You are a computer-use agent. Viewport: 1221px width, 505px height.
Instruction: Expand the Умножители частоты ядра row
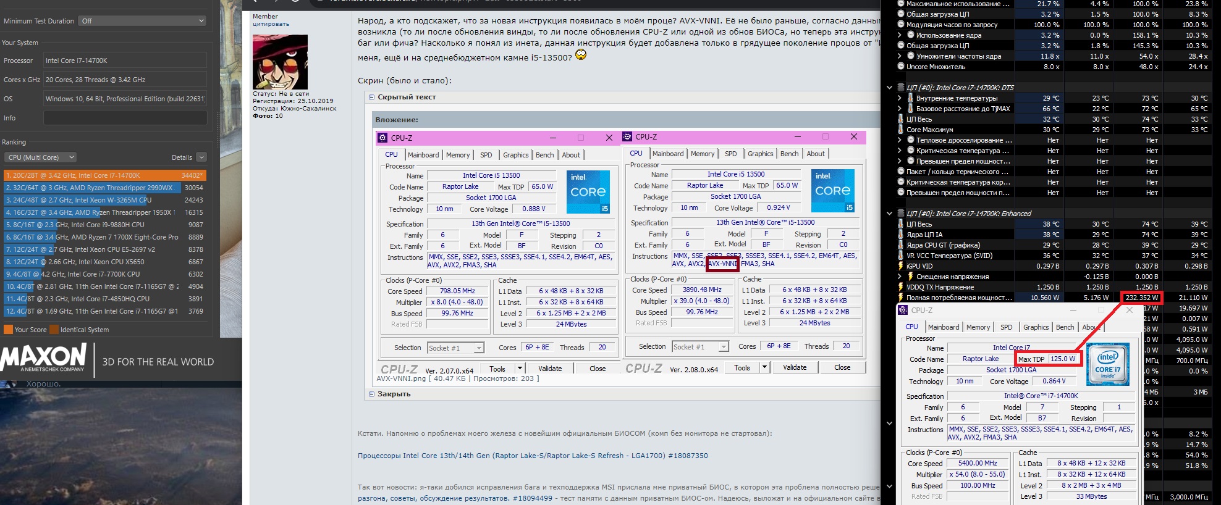(900, 56)
